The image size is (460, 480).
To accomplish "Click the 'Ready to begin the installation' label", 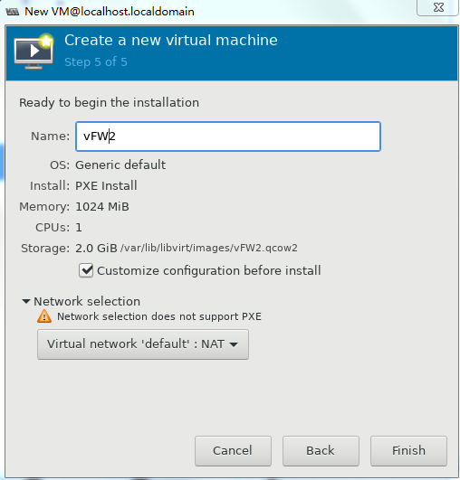I will tap(109, 102).
